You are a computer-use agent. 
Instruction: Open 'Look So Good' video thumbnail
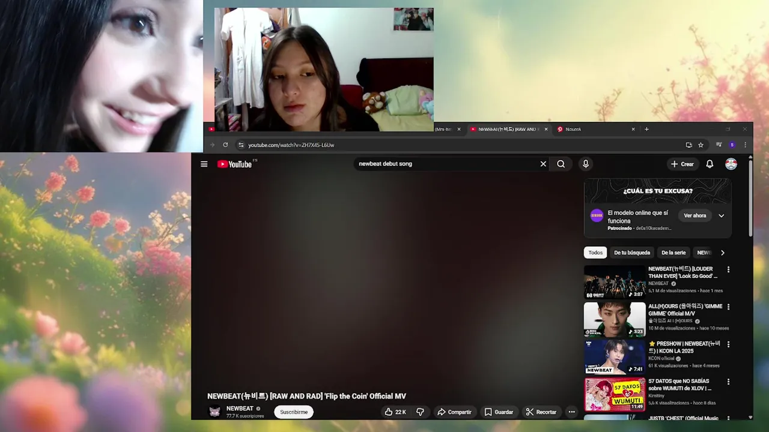[615, 282]
